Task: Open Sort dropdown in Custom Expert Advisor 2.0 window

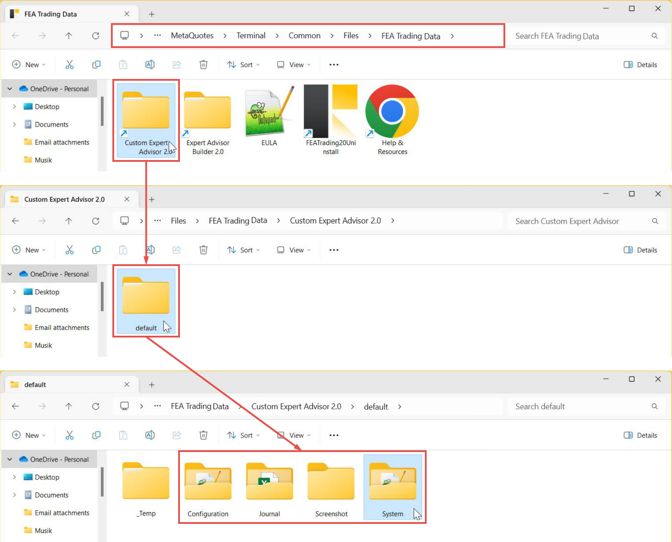Action: pos(244,250)
